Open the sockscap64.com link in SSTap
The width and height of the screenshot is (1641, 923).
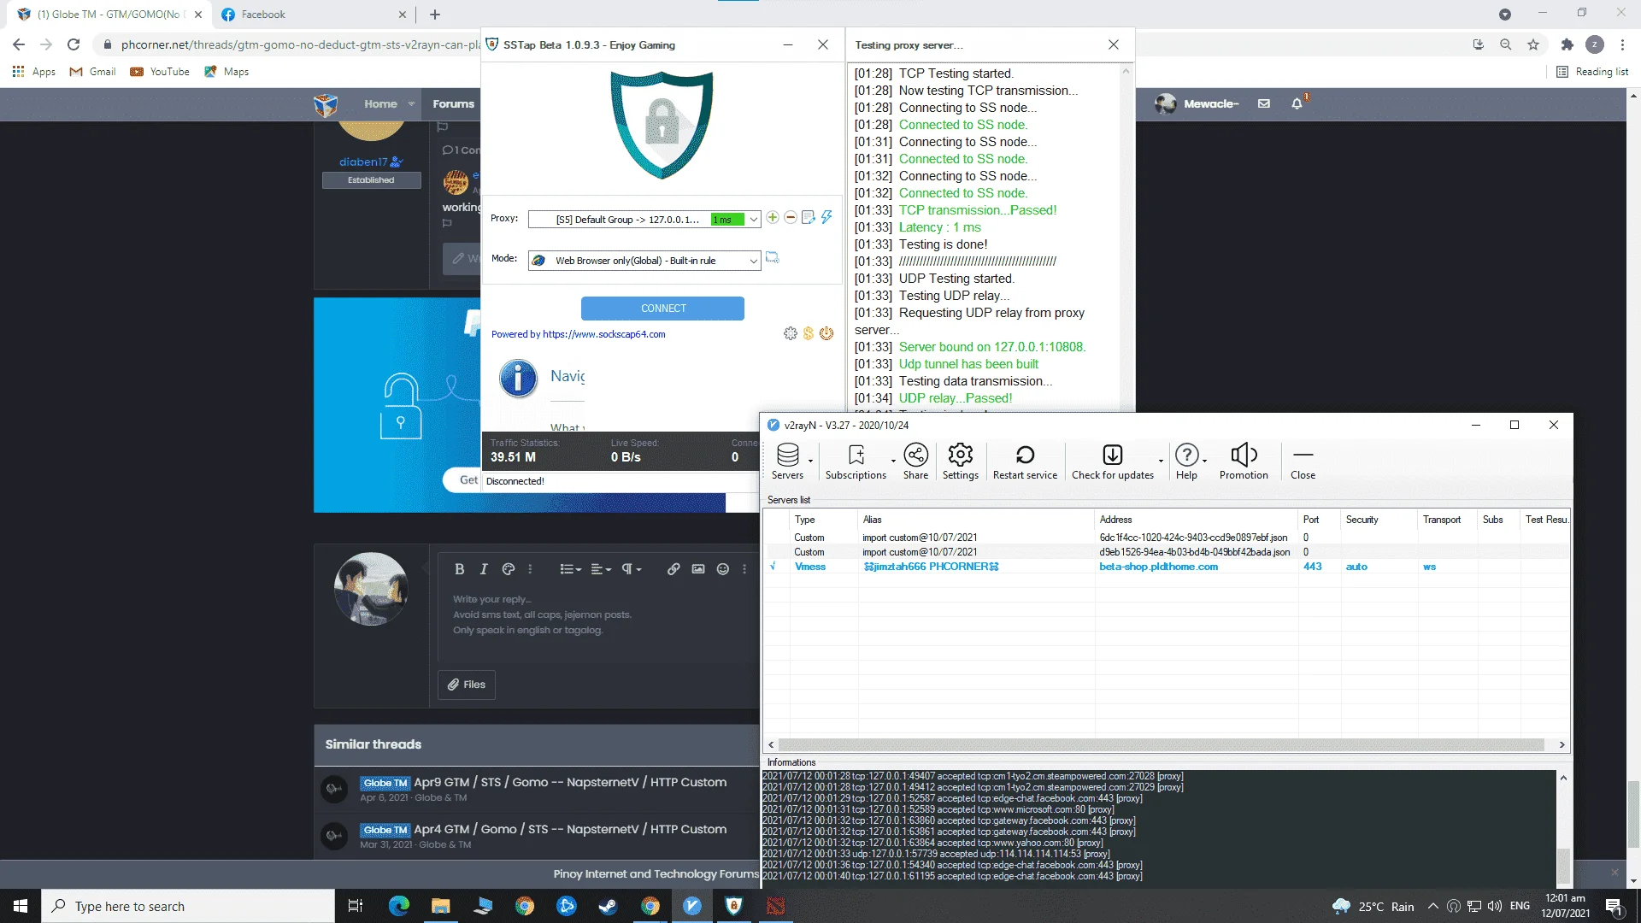603,334
